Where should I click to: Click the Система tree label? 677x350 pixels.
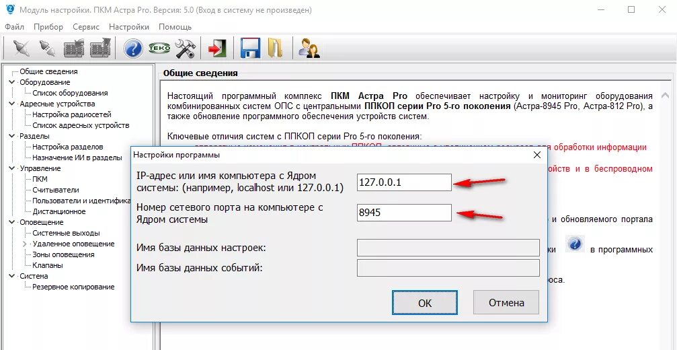coord(34,276)
